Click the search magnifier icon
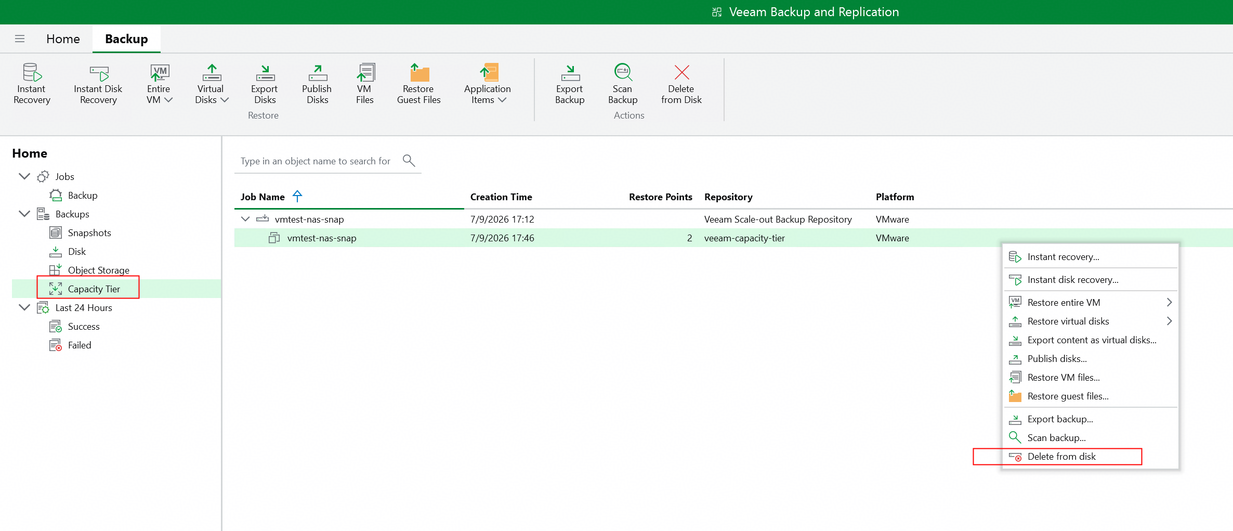 click(409, 161)
